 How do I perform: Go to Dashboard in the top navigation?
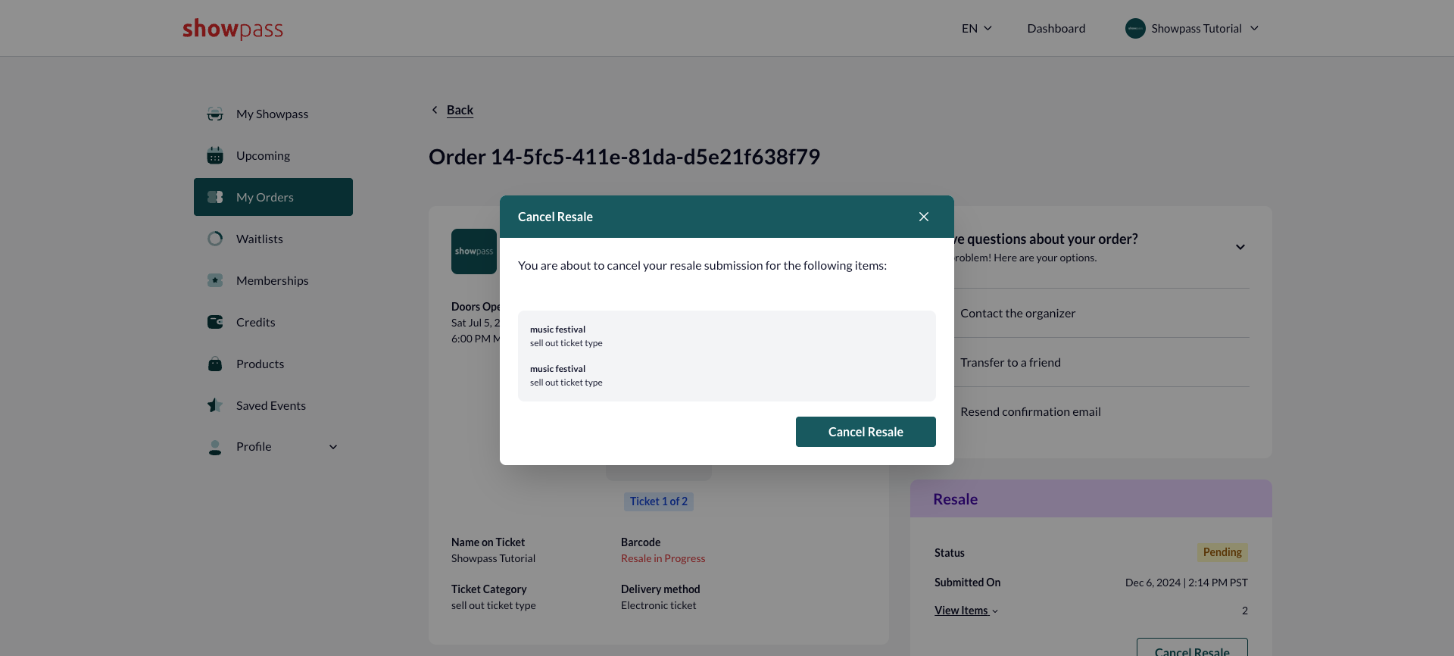pyautogui.click(x=1056, y=28)
